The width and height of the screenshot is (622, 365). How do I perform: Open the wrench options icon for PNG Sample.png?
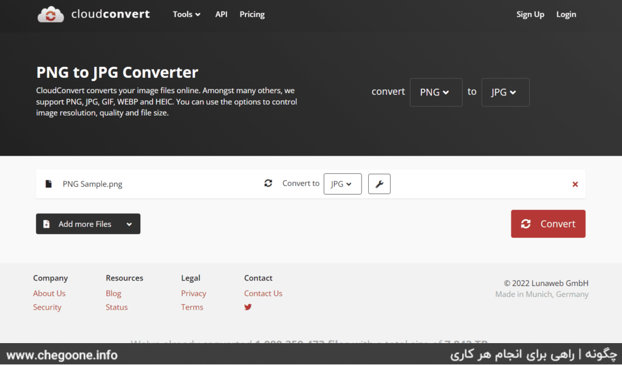[x=379, y=184]
